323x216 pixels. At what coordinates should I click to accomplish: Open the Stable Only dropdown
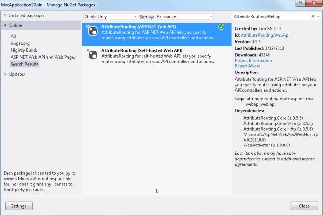[111, 17]
